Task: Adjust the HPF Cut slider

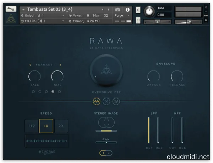Action: pyautogui.click(x=172, y=130)
